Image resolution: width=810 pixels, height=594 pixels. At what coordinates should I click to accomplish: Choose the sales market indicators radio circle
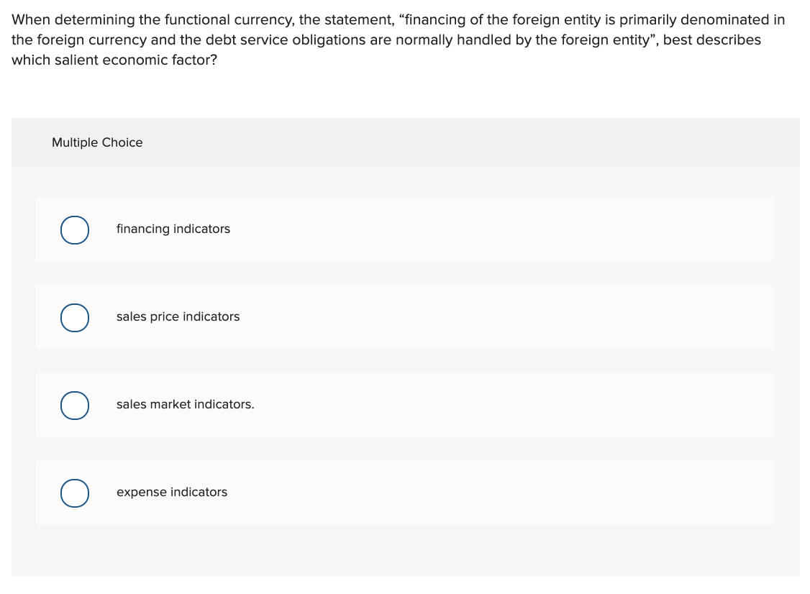pyautogui.click(x=74, y=406)
